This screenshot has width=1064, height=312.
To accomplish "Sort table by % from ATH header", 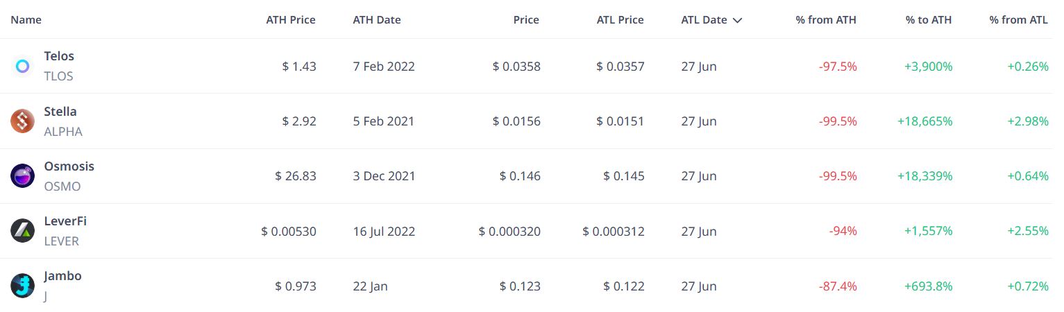I will click(826, 20).
